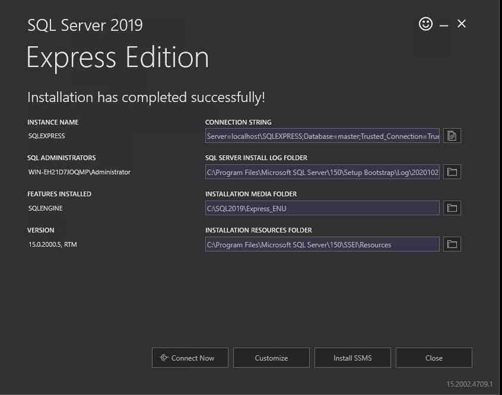This screenshot has width=502, height=395.
Task: Open the SQL Server install log folder icon
Action: tap(452, 172)
